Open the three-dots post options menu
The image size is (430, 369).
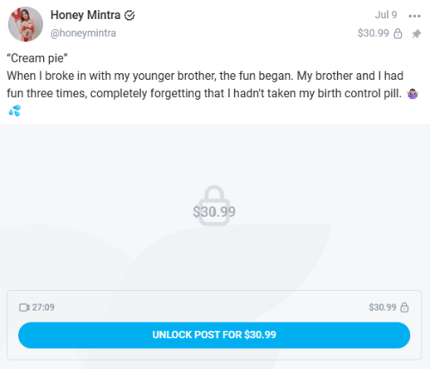point(415,15)
